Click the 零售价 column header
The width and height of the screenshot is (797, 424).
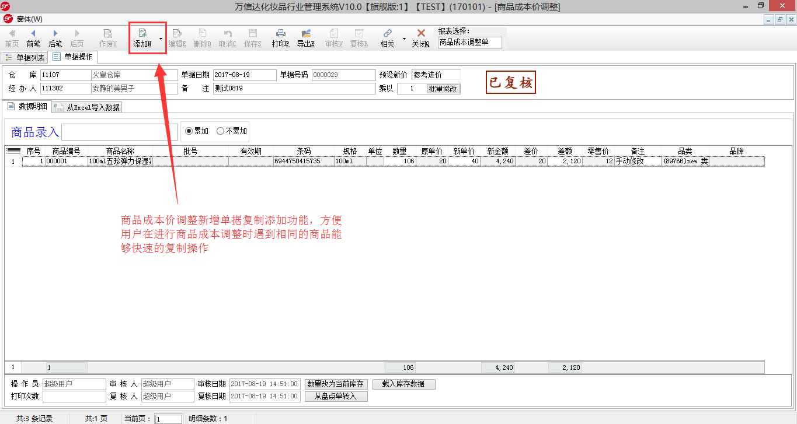pyautogui.click(x=598, y=152)
